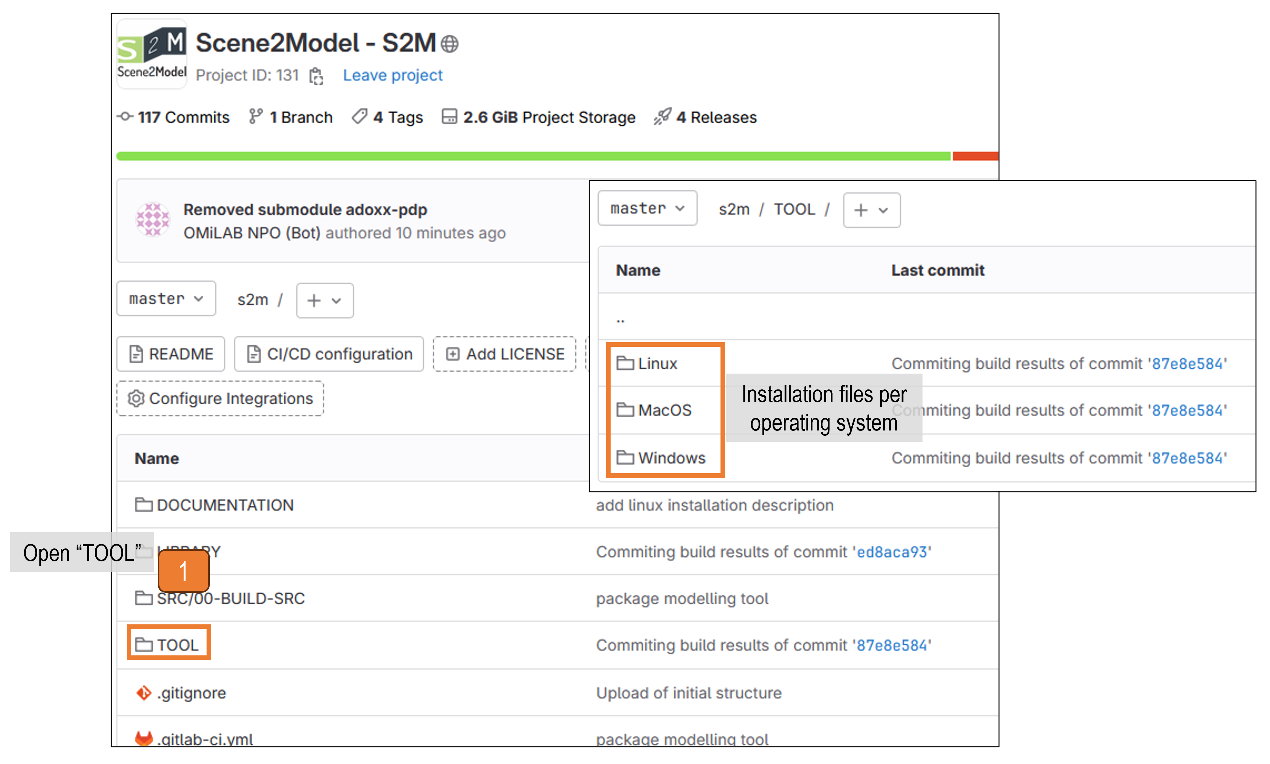Viewport: 1270px width, 764px height.
Task: Click the git icon next to .gitignore
Action: tap(144, 693)
